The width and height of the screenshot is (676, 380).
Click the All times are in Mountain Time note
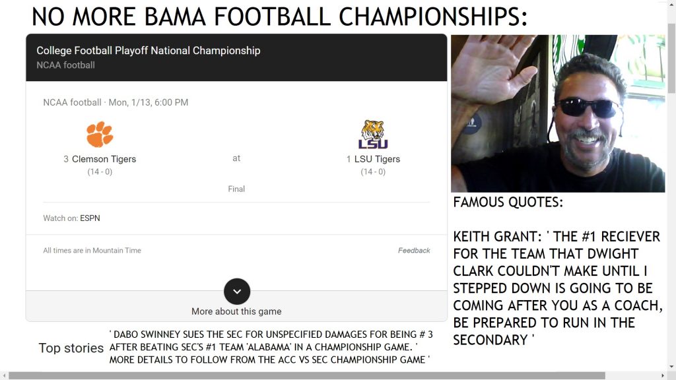coord(92,251)
